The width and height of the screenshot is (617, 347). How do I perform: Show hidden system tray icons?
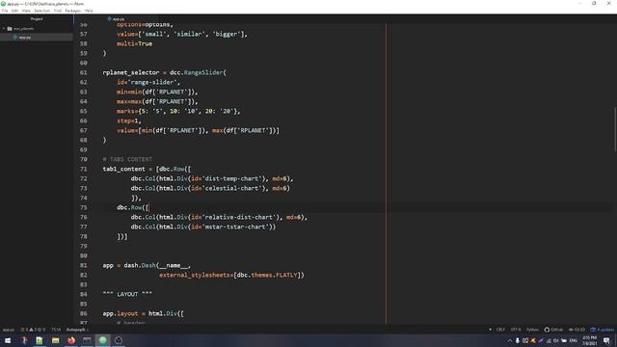[510, 340]
